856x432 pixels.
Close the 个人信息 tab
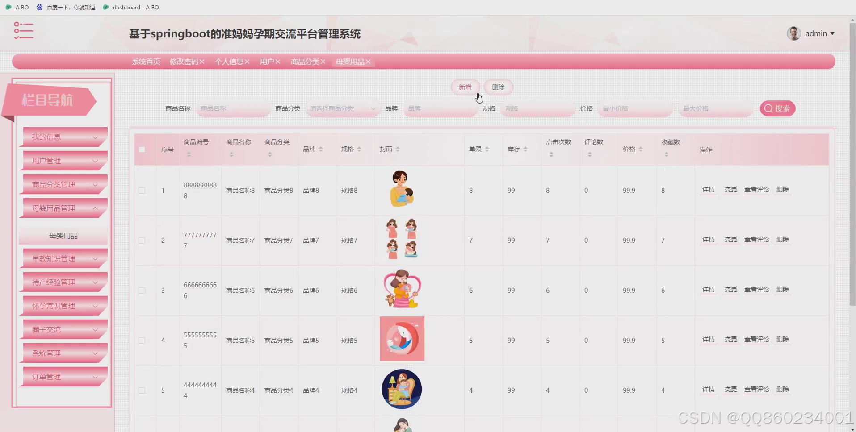pyautogui.click(x=247, y=62)
